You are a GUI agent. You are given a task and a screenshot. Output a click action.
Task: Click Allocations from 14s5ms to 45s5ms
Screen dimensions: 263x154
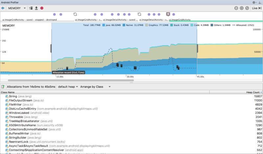31,87
